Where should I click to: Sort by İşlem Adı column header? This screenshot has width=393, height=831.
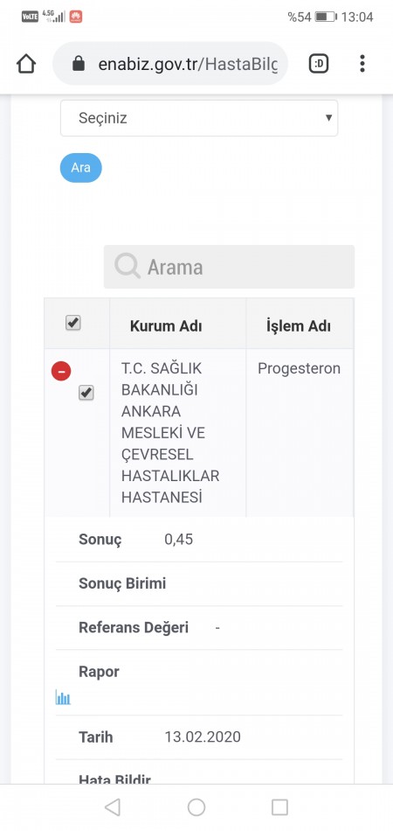click(x=299, y=326)
